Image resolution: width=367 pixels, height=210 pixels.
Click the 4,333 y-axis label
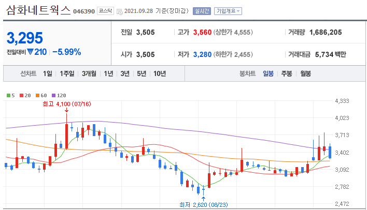click(342, 101)
